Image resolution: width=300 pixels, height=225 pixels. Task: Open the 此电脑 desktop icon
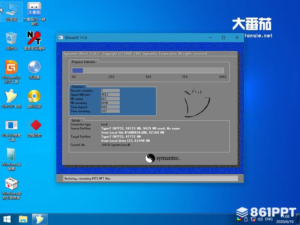(x=11, y=12)
